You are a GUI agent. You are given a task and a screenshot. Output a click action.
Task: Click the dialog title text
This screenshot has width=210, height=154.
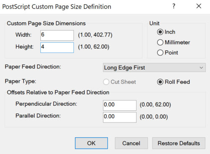tap(57, 7)
